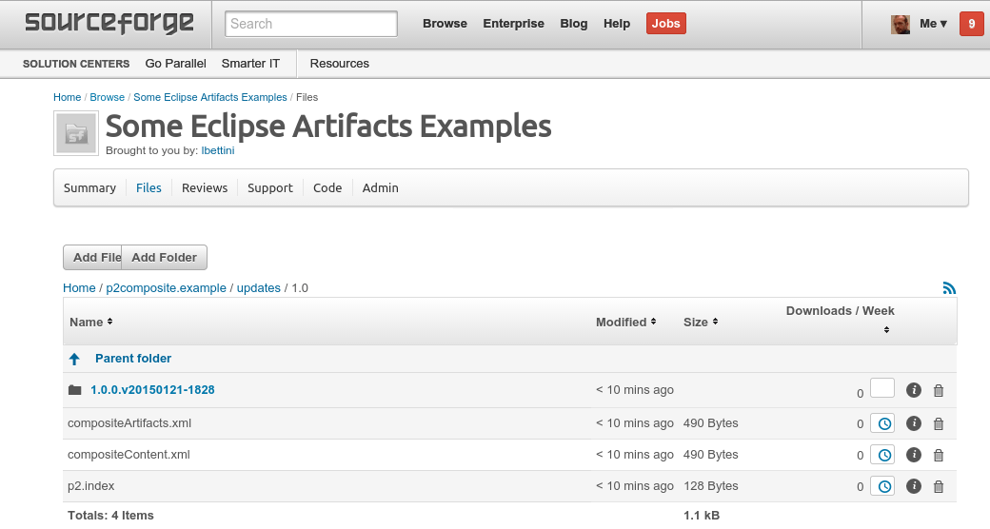This screenshot has height=529, width=990.
Task: Click the 128 Bytes size value
Action: (x=711, y=486)
